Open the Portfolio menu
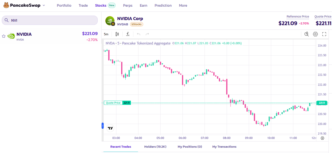This screenshot has height=153, width=332. coord(64,6)
